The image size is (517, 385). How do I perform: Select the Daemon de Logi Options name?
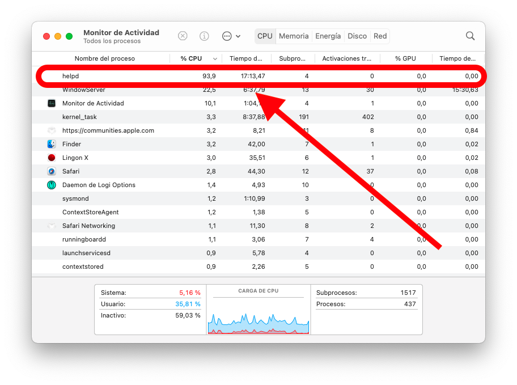[99, 185]
